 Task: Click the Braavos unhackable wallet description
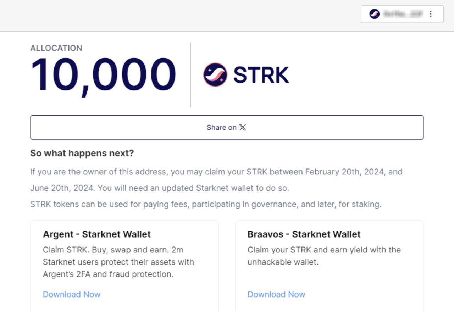[324, 256]
